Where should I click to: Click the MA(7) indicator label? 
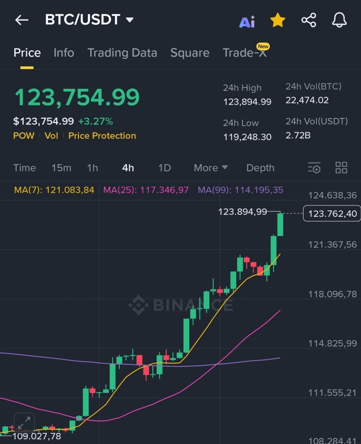(x=54, y=190)
